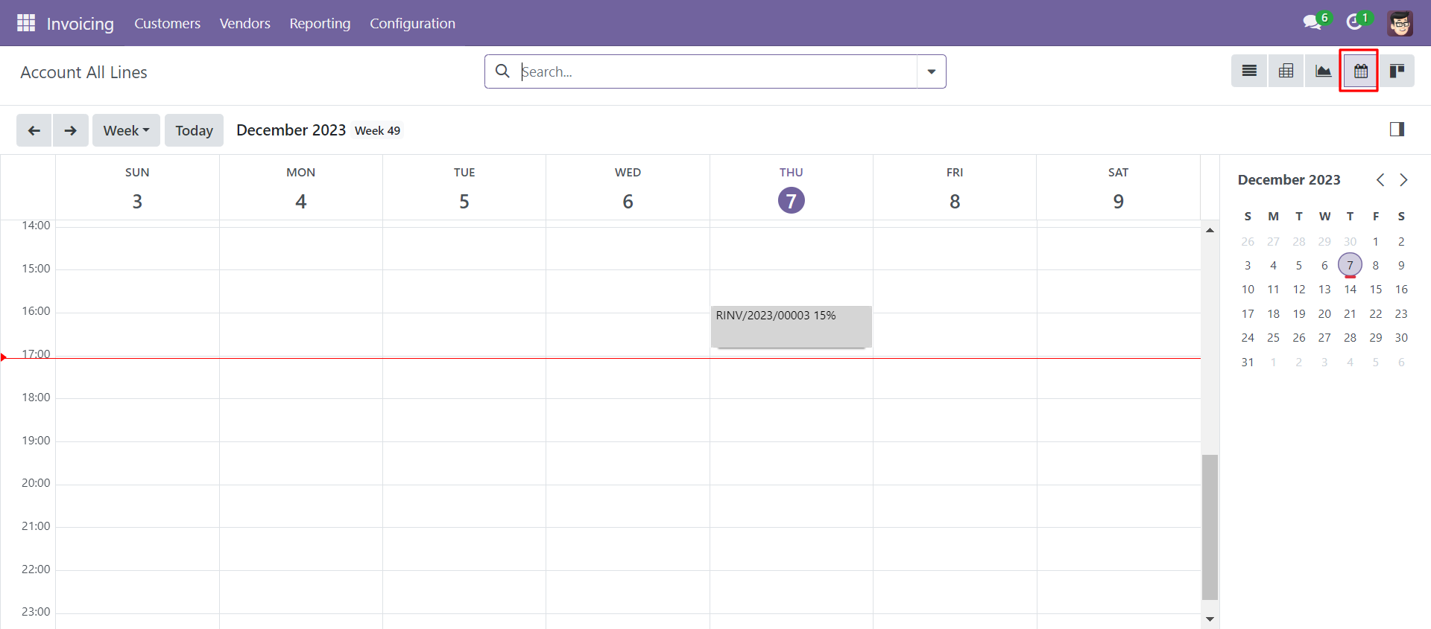Switch to pivot table view
The width and height of the screenshot is (1431, 629).
tap(1286, 71)
